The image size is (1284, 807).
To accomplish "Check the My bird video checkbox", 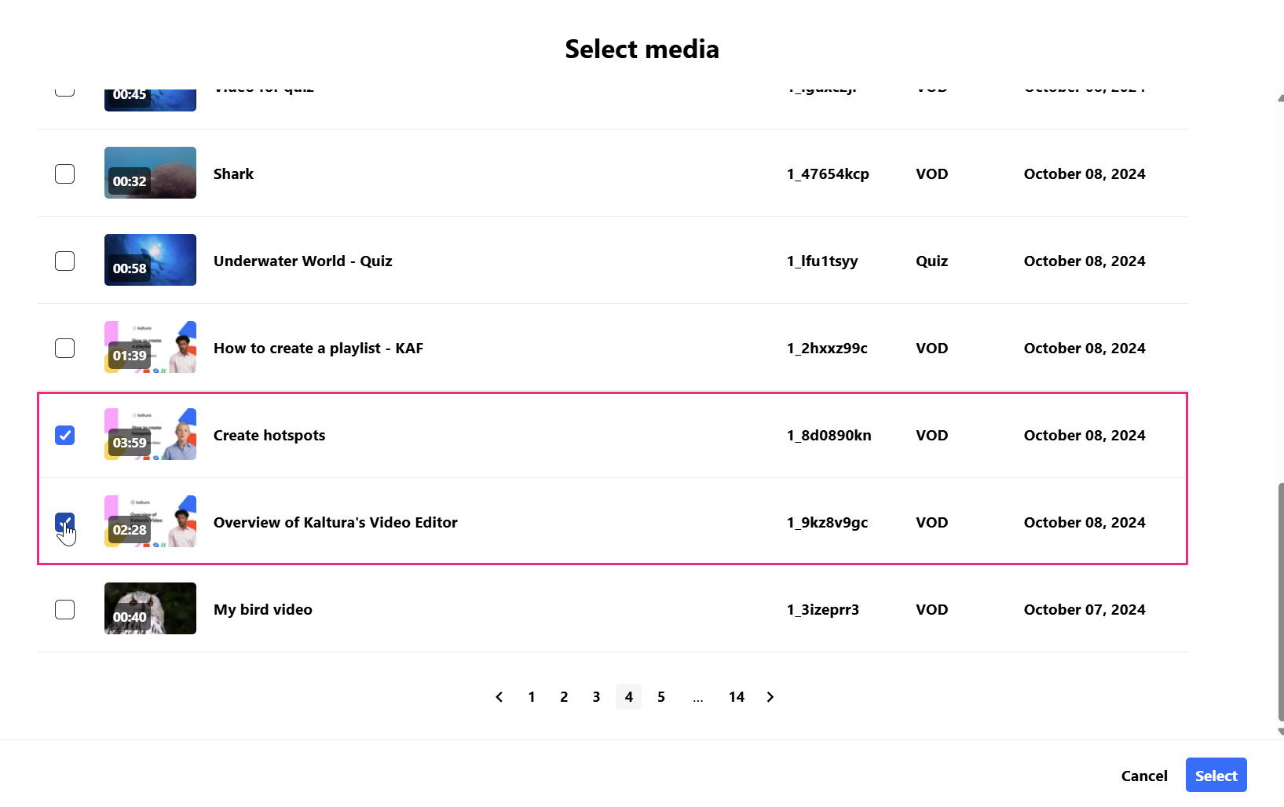I will click(x=65, y=609).
